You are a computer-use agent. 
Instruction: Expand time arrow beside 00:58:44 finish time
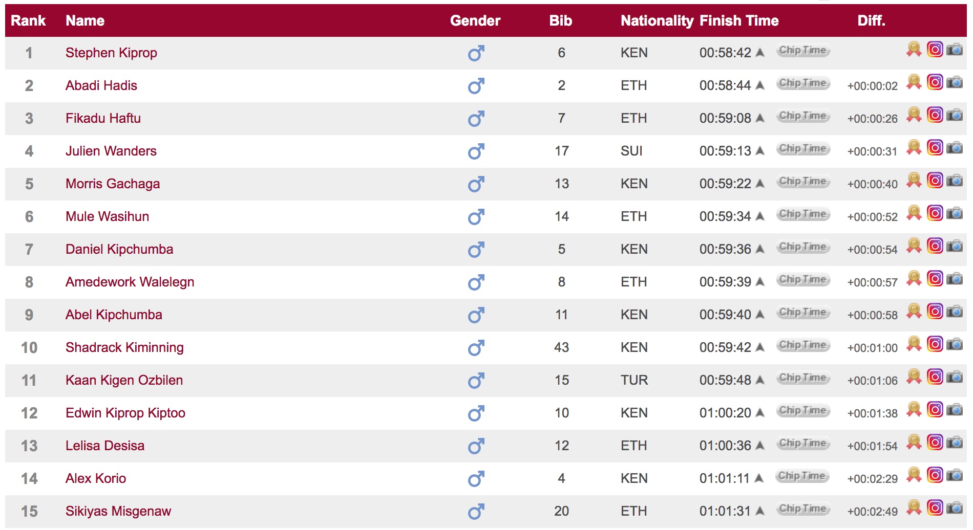760,85
